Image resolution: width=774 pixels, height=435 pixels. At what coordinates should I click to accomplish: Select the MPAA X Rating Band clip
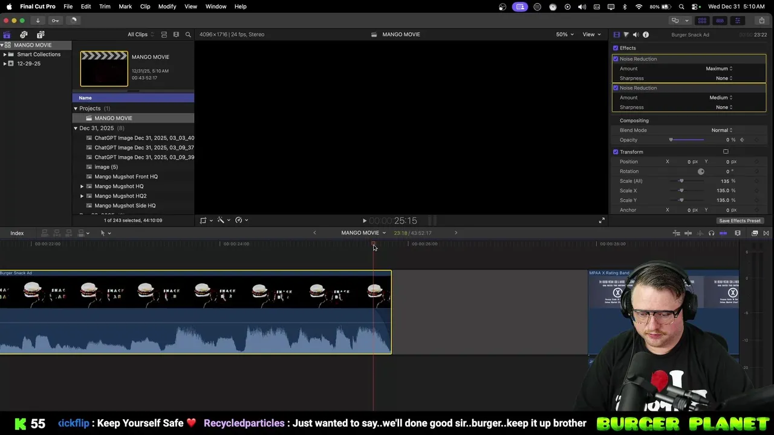pos(663,312)
